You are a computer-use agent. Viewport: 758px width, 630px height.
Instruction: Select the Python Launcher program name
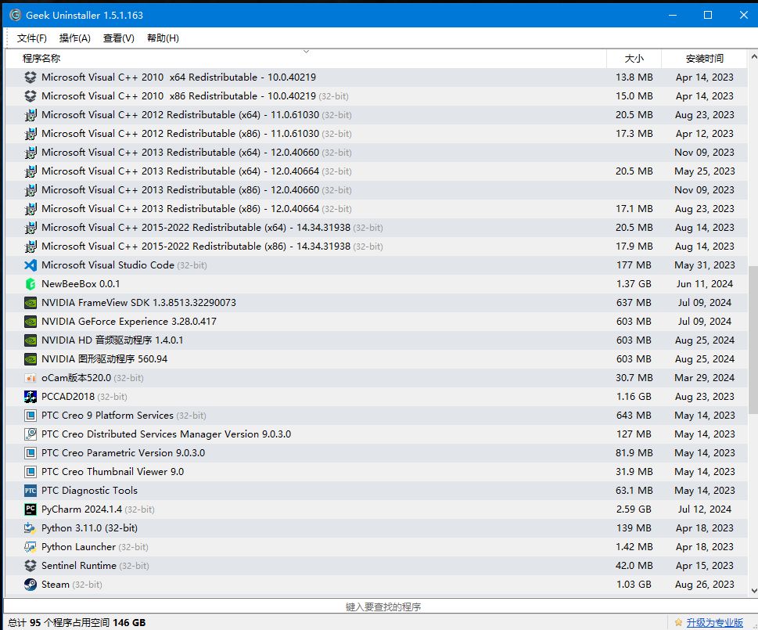point(79,547)
